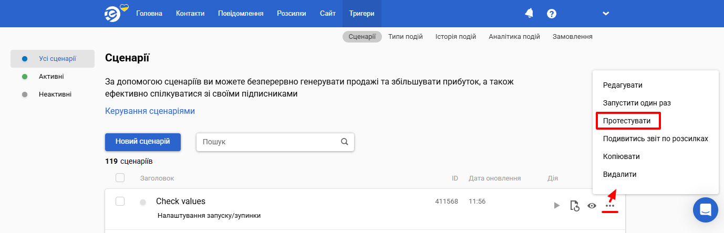The height and width of the screenshot is (233, 724).
Task: Click the run-once icon for Check values
Action: click(x=575, y=206)
